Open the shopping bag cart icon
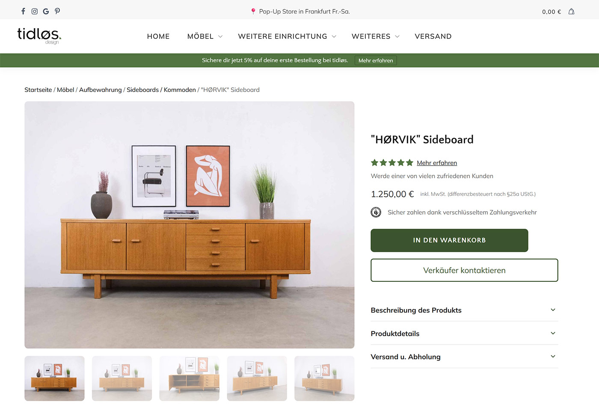 571,12
